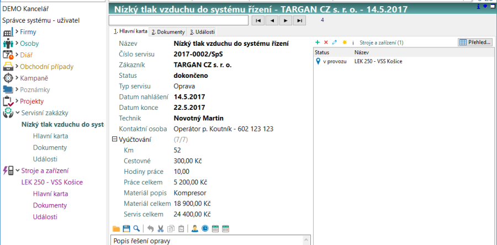Click the scissors cut icon

tap(160, 228)
